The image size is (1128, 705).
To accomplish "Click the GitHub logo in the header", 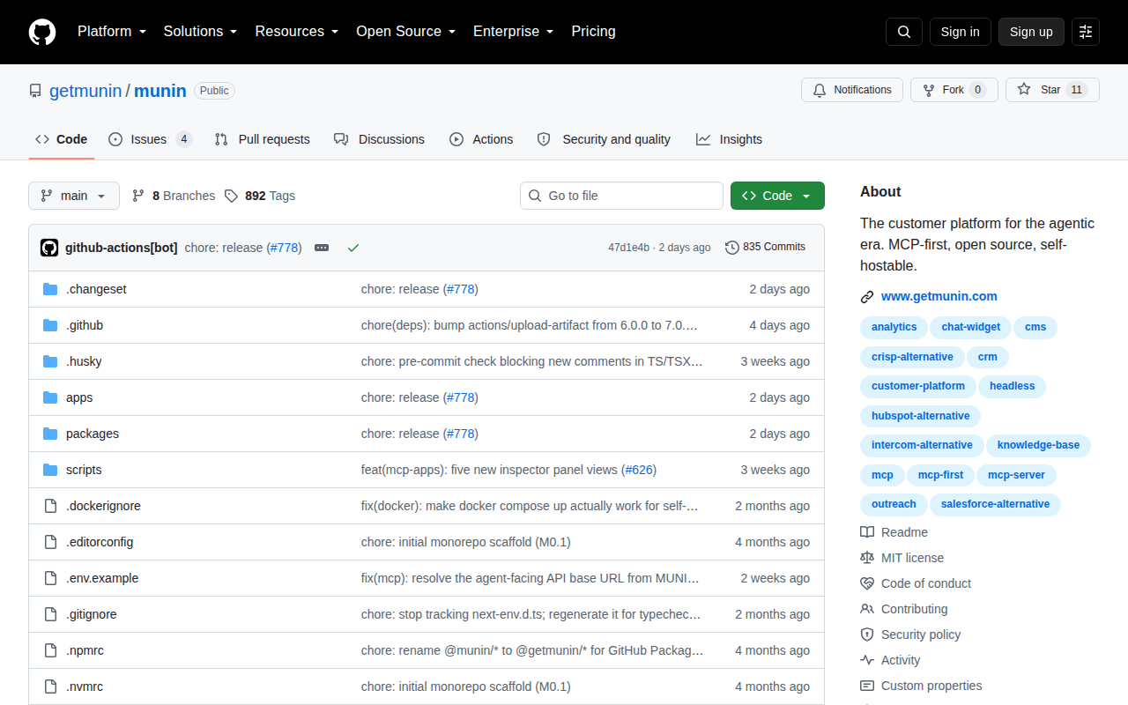I will [42, 32].
